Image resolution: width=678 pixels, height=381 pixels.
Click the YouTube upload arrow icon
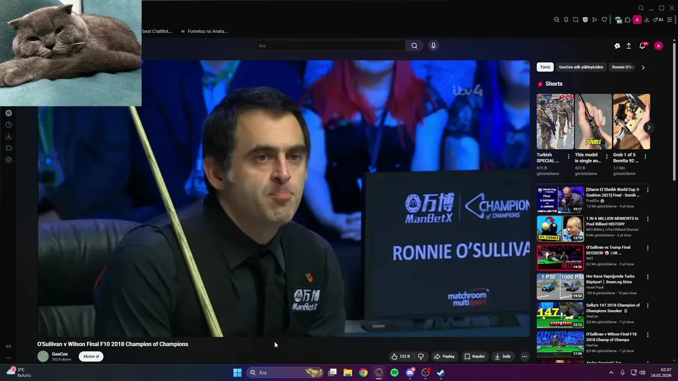coord(629,46)
